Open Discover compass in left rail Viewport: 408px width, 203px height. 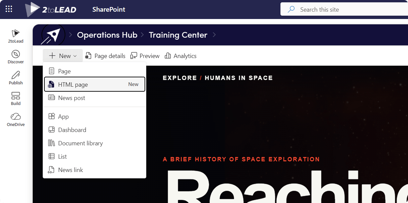[x=16, y=57]
